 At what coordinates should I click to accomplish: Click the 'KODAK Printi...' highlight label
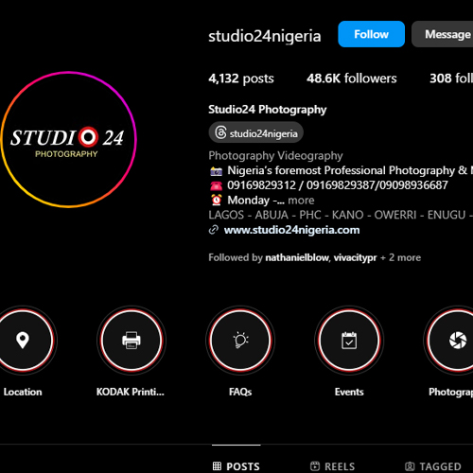131,392
